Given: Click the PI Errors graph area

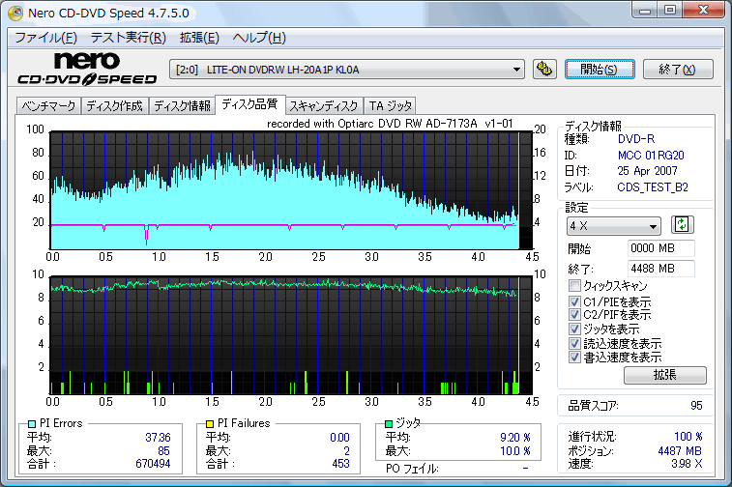Looking at the screenshot, I should point(291,190).
